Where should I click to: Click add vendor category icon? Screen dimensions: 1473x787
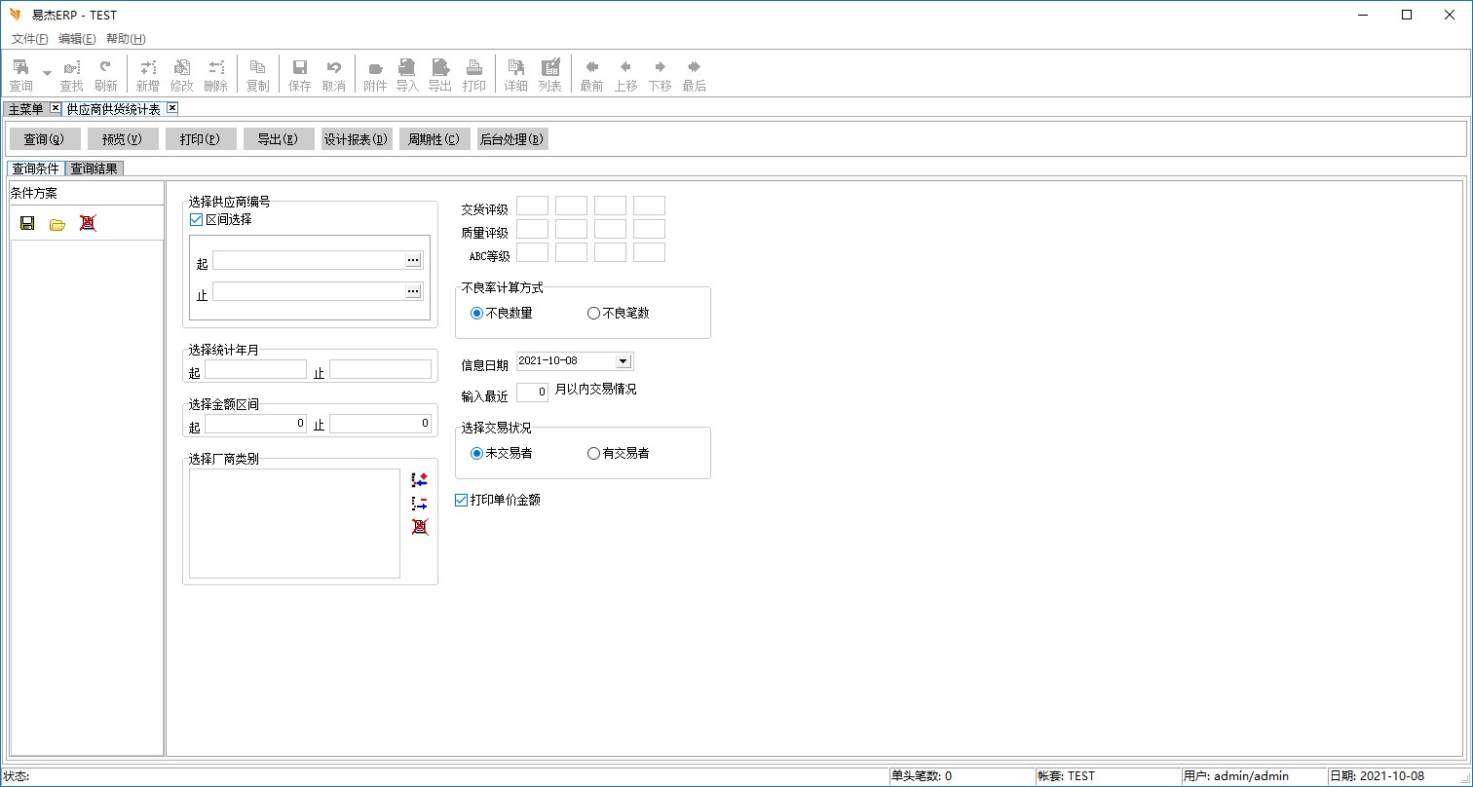click(419, 480)
